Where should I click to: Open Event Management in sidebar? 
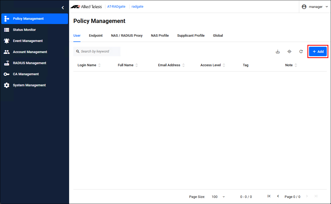coord(34,41)
